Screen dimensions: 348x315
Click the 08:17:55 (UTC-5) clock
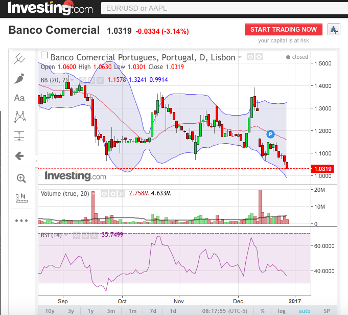225,311
